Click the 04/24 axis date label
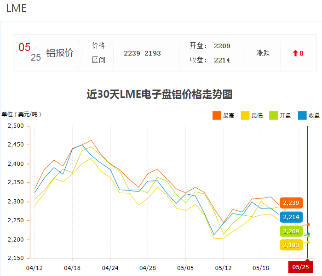 click(x=110, y=268)
